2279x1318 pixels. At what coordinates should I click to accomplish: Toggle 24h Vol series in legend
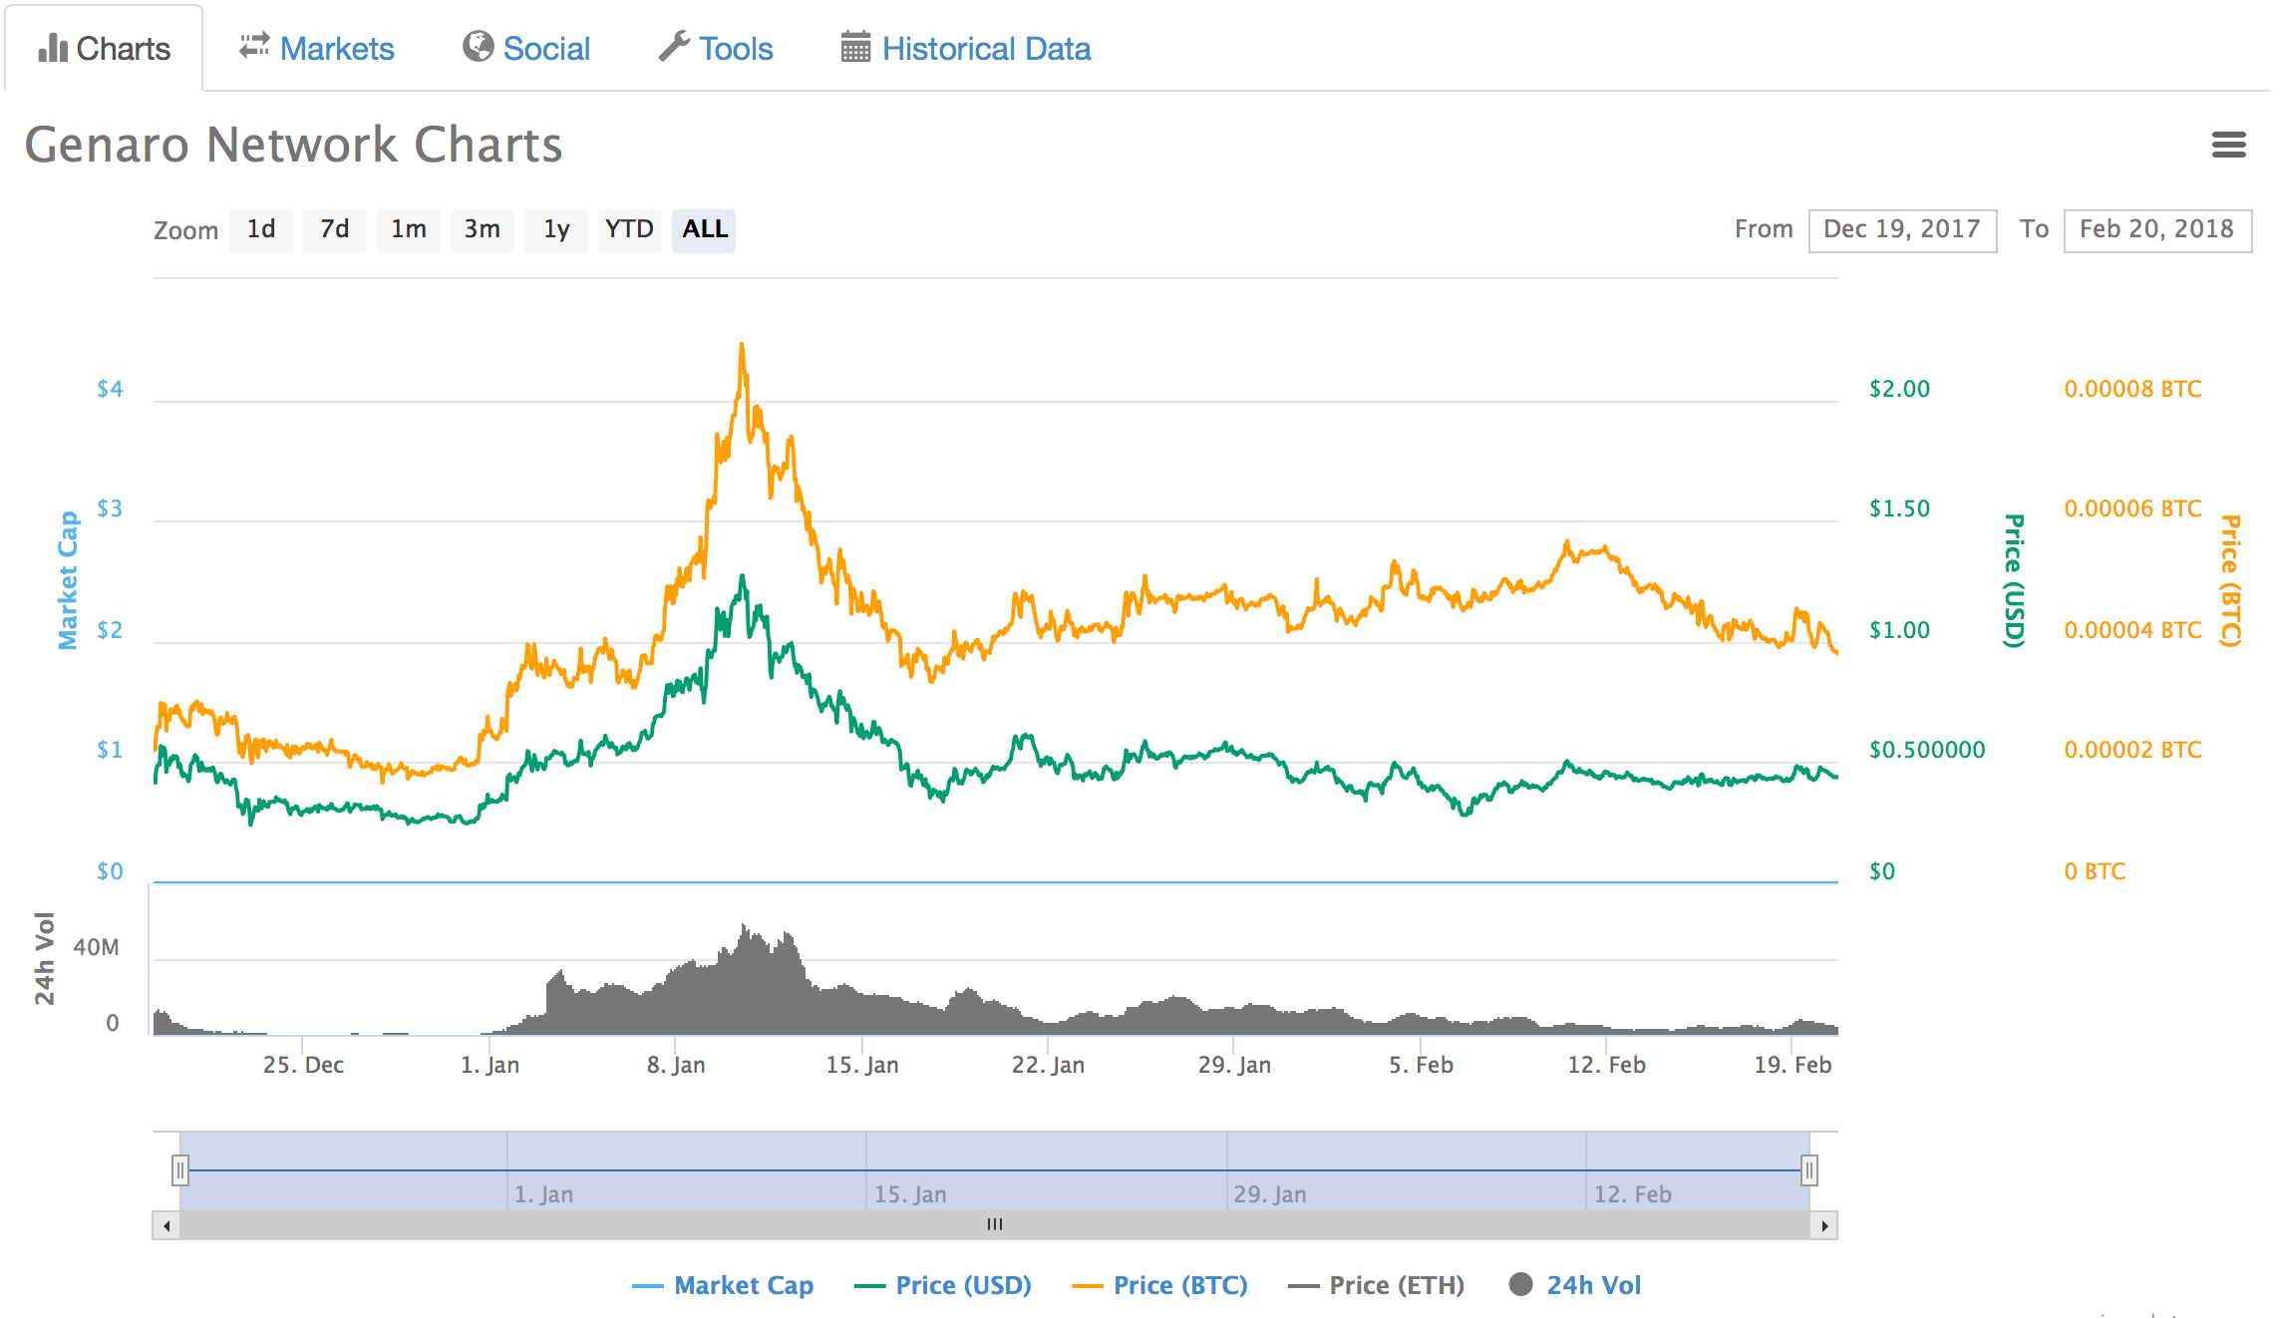click(1575, 1286)
